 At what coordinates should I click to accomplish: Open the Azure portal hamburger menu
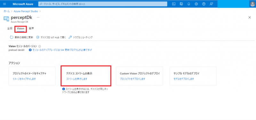(4, 4)
